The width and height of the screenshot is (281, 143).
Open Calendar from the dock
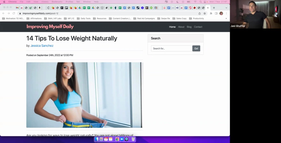[106, 139]
